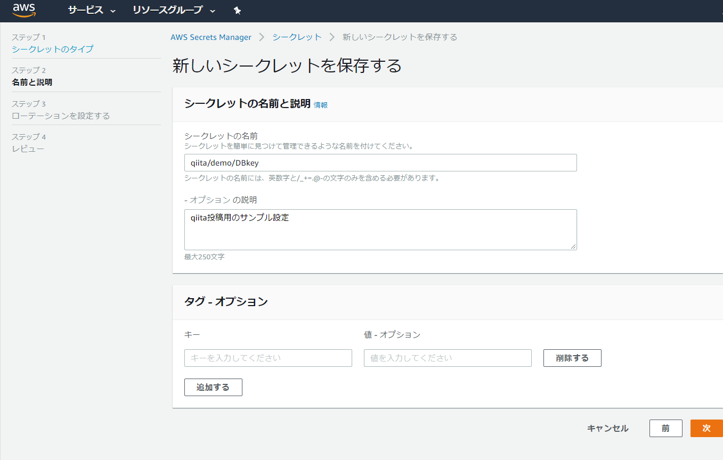This screenshot has width=723, height=460.
Task: Click the secret name field containing qiita/demo/DBkey
Action: tap(380, 162)
